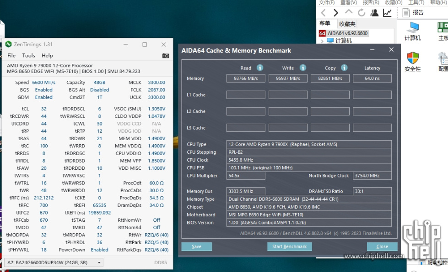Expand the 计算机 tree node arrow
This screenshot has width=448, height=272.
pyautogui.click(x=322, y=41)
